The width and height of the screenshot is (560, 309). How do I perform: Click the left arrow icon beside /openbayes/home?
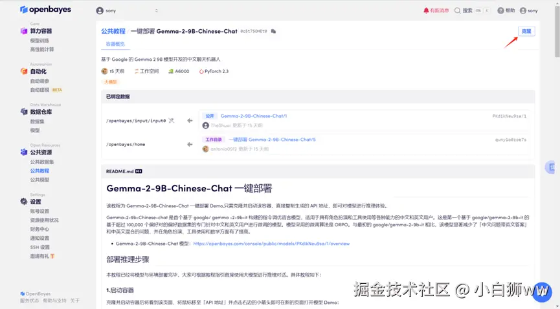[x=190, y=145]
